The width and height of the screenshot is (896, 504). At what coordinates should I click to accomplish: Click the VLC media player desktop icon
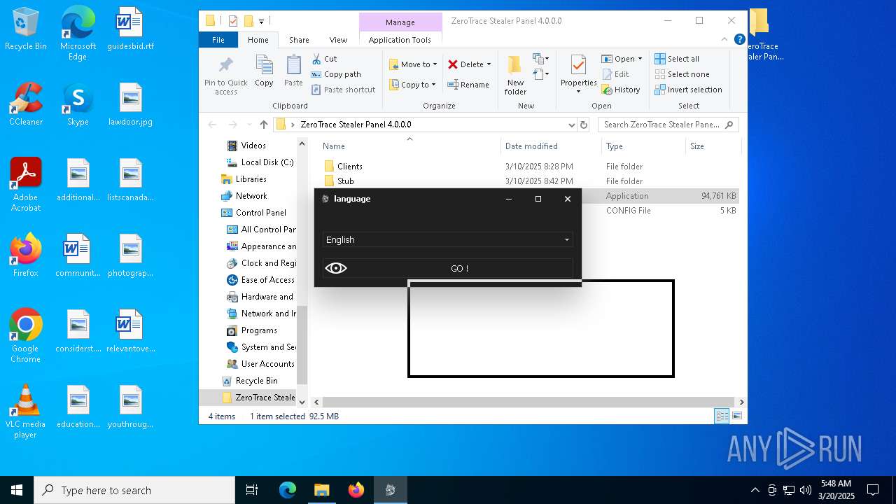pos(26,412)
